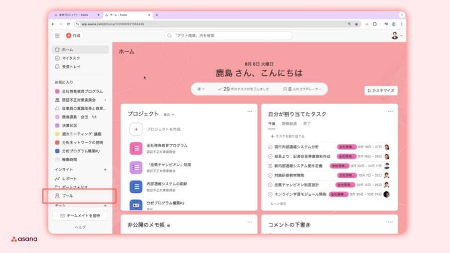
Task: Complete the 現行内部通報システム分析 task checkmark
Action: coord(270,147)
